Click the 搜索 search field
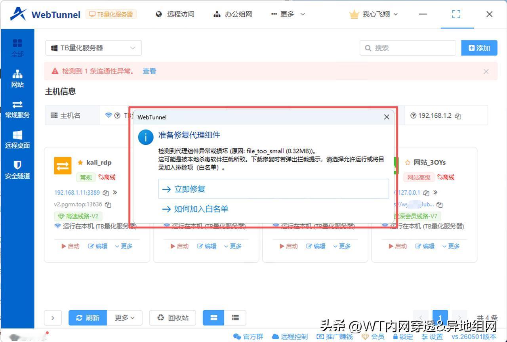This screenshot has width=507, height=342. point(409,48)
